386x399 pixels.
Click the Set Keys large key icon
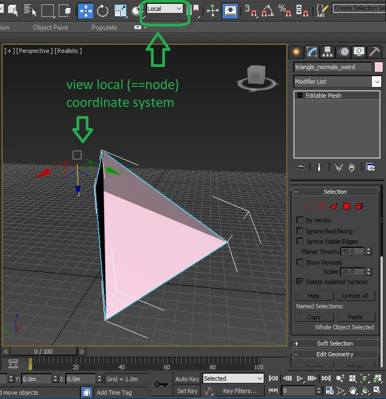161,384
